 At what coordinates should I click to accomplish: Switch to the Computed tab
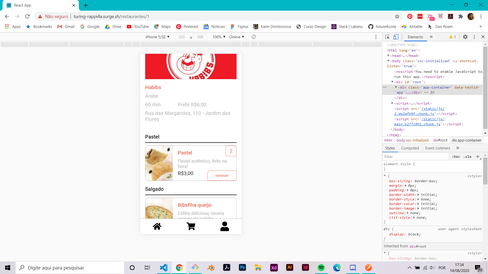pos(410,148)
